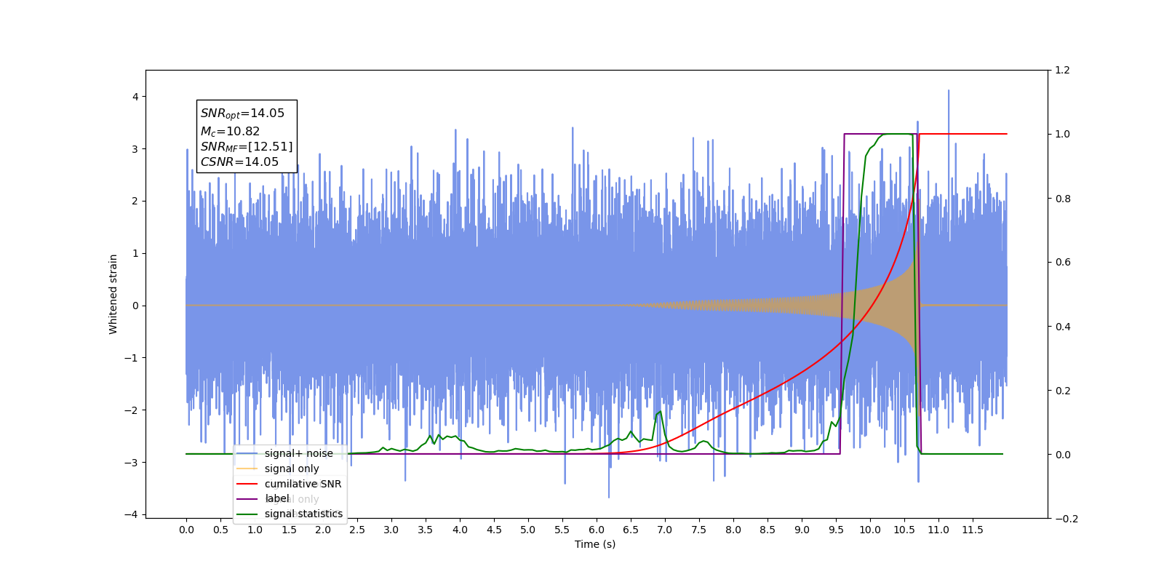Click the 11.5 tick on the time axis
This screenshot has width=1164, height=582.
(x=973, y=530)
